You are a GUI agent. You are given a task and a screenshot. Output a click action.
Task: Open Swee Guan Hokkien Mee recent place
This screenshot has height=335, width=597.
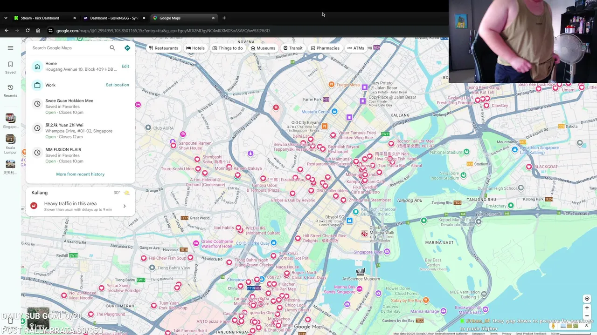80,107
